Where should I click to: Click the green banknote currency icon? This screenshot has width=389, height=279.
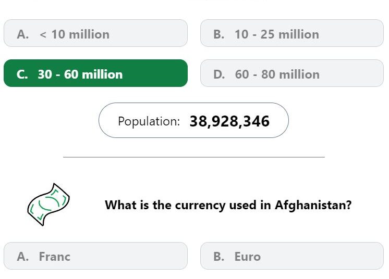tap(48, 205)
